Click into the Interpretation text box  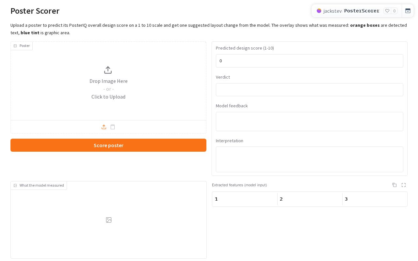(310, 159)
